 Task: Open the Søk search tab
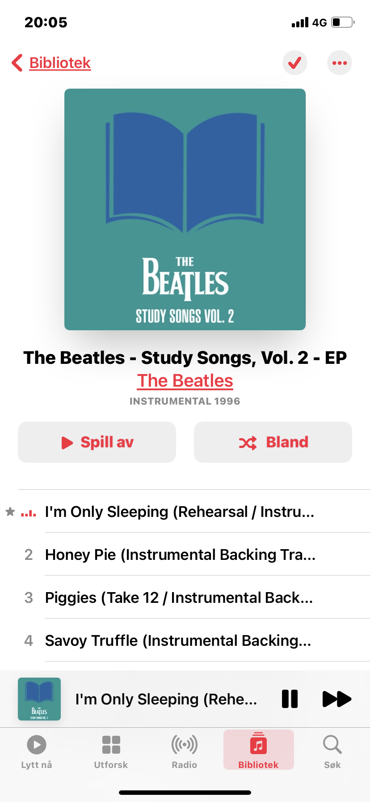[332, 751]
